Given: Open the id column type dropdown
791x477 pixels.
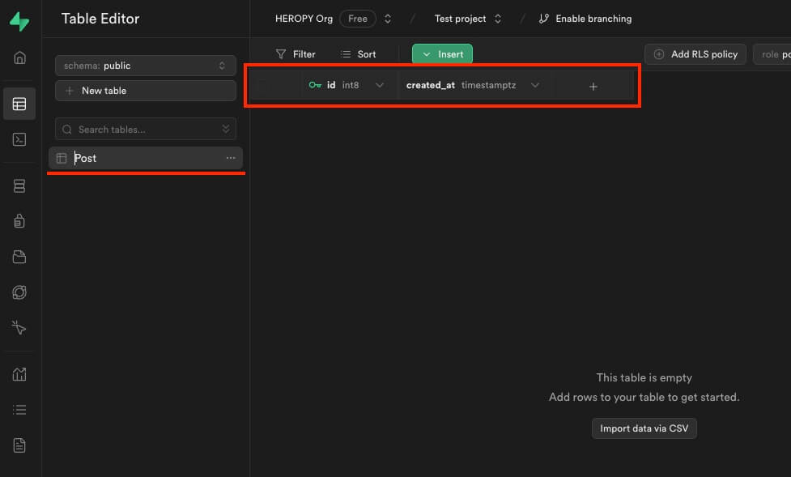Looking at the screenshot, I should coord(380,84).
